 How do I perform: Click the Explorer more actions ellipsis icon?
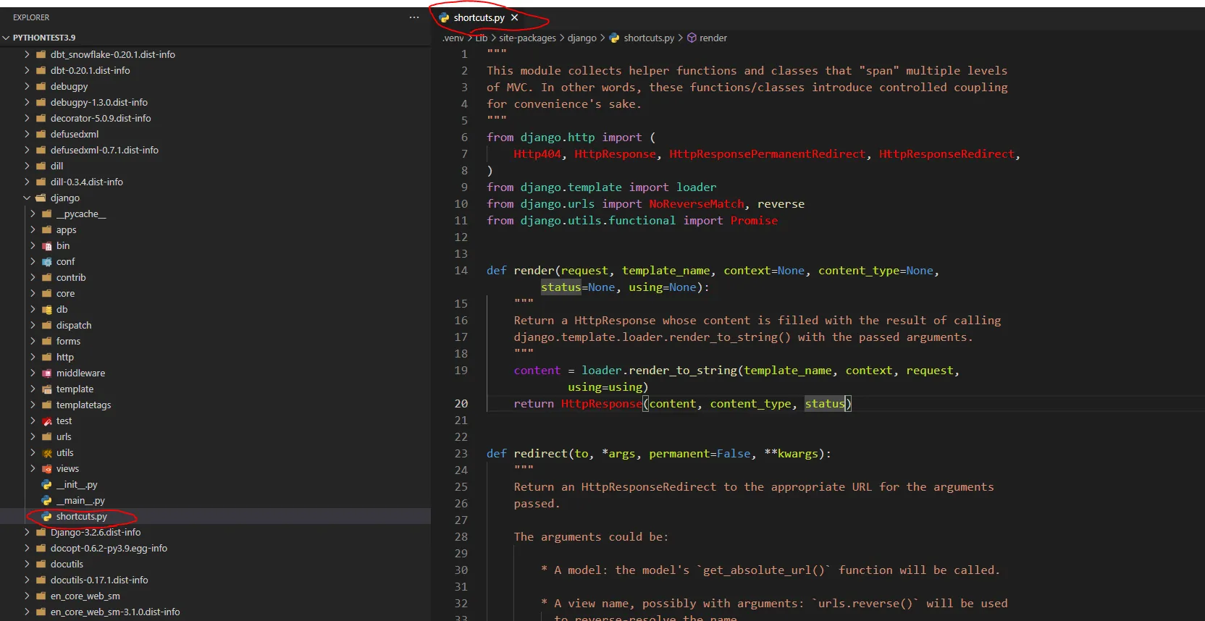[413, 17]
